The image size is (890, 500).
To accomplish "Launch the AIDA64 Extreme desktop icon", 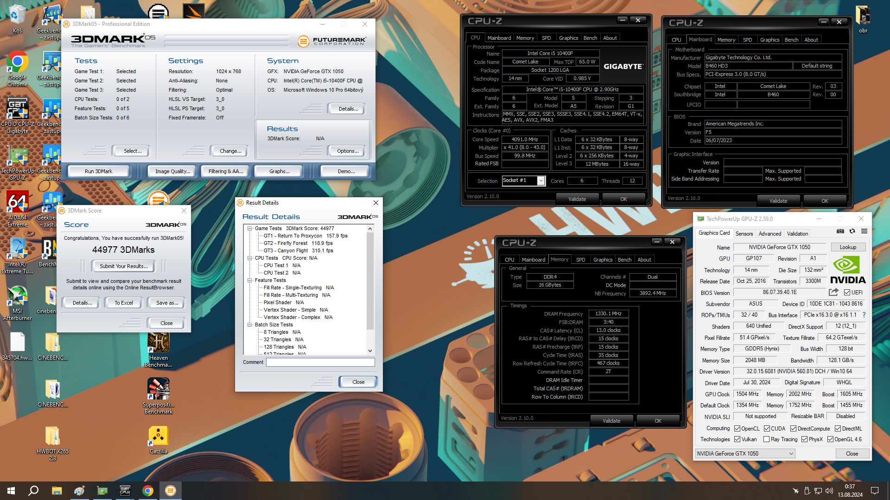I will tap(17, 209).
